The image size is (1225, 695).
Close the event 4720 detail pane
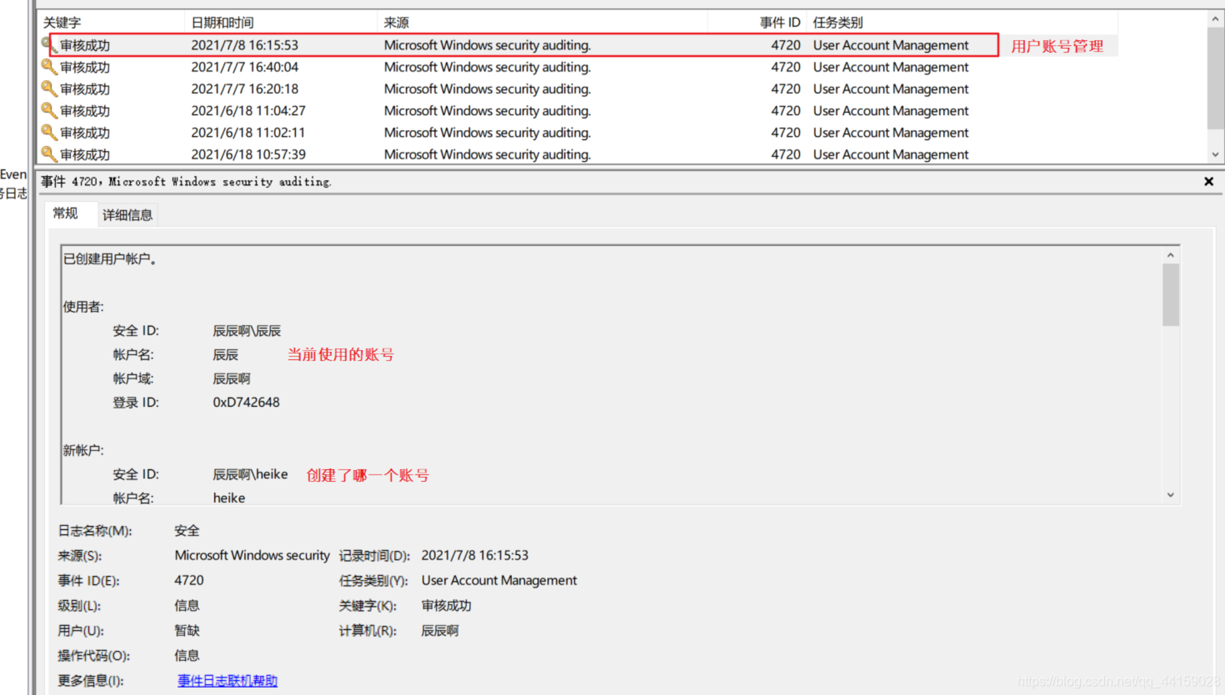(x=1208, y=182)
